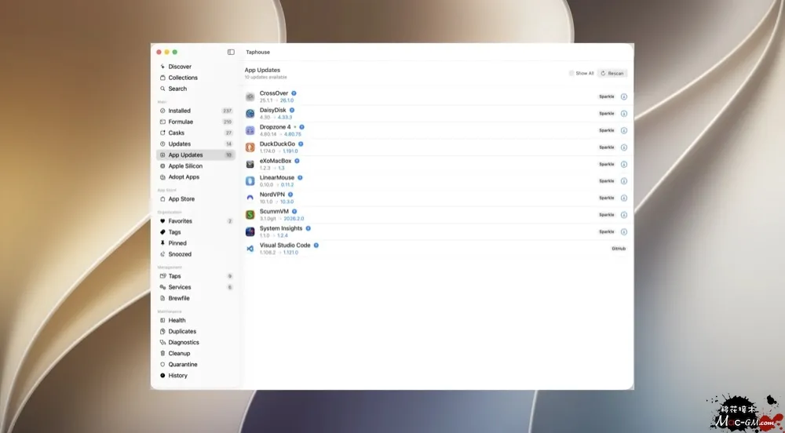The height and width of the screenshot is (433, 785).
Task: Download the ScummVM update via its download icon
Action: pyautogui.click(x=624, y=215)
